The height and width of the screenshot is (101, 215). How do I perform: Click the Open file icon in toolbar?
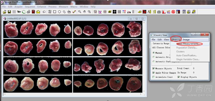coord(4,12)
